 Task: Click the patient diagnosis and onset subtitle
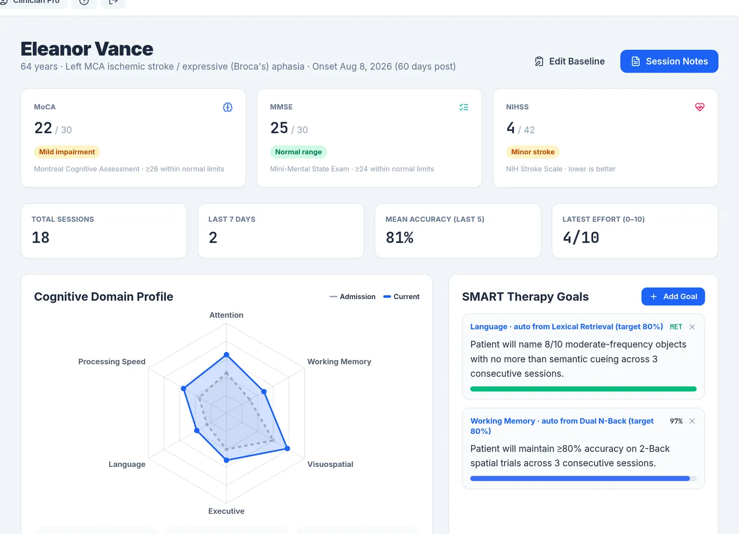pos(238,67)
